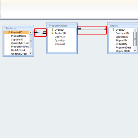Viewport: 138px width, 138px height.
Task: Click ProductID key icon in ProductsOrders table
Action: tap(52, 33)
